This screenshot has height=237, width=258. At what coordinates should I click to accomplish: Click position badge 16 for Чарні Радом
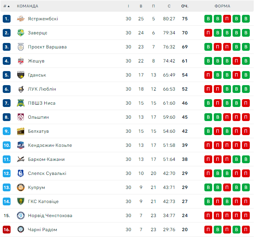[x=7, y=230]
